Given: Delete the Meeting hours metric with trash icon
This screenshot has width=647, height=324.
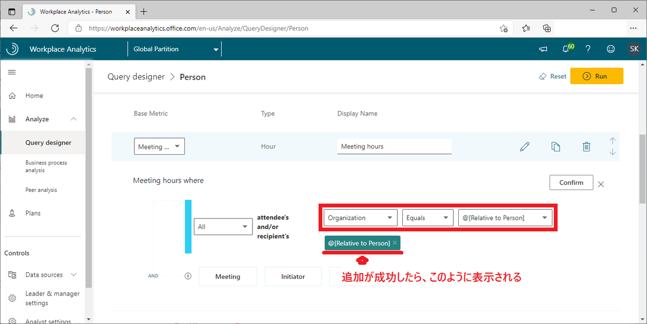Looking at the screenshot, I should [x=587, y=147].
